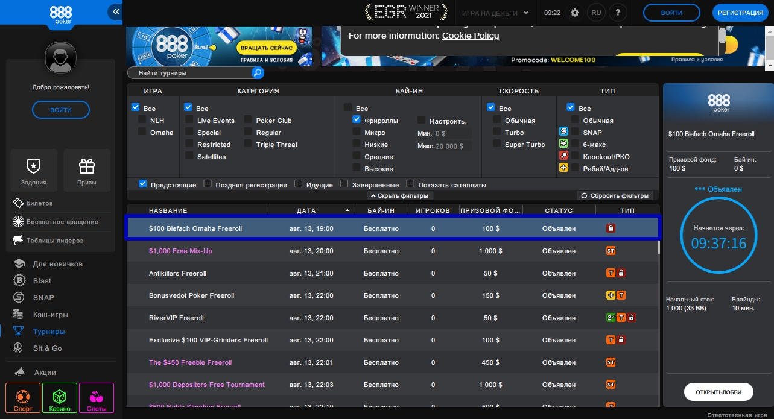774x419 pixels.
Task: Check Показать сателлиты checkbox
Action: pyautogui.click(x=410, y=184)
